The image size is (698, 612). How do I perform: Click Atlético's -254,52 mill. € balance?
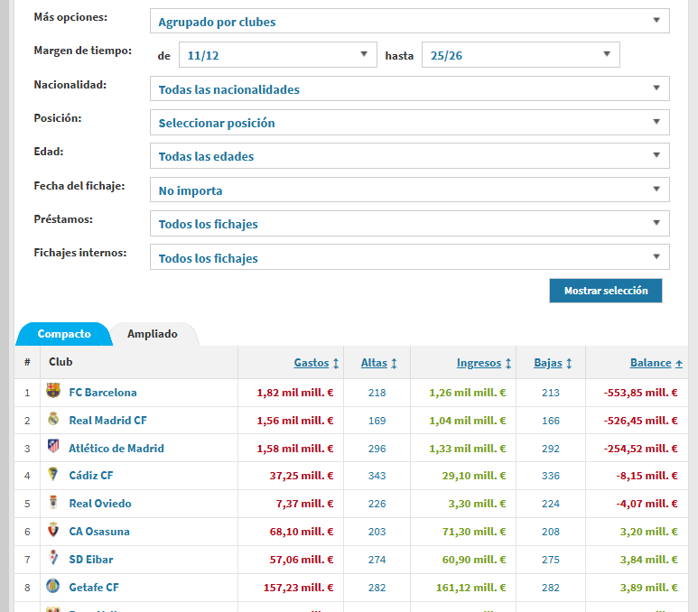click(x=640, y=449)
